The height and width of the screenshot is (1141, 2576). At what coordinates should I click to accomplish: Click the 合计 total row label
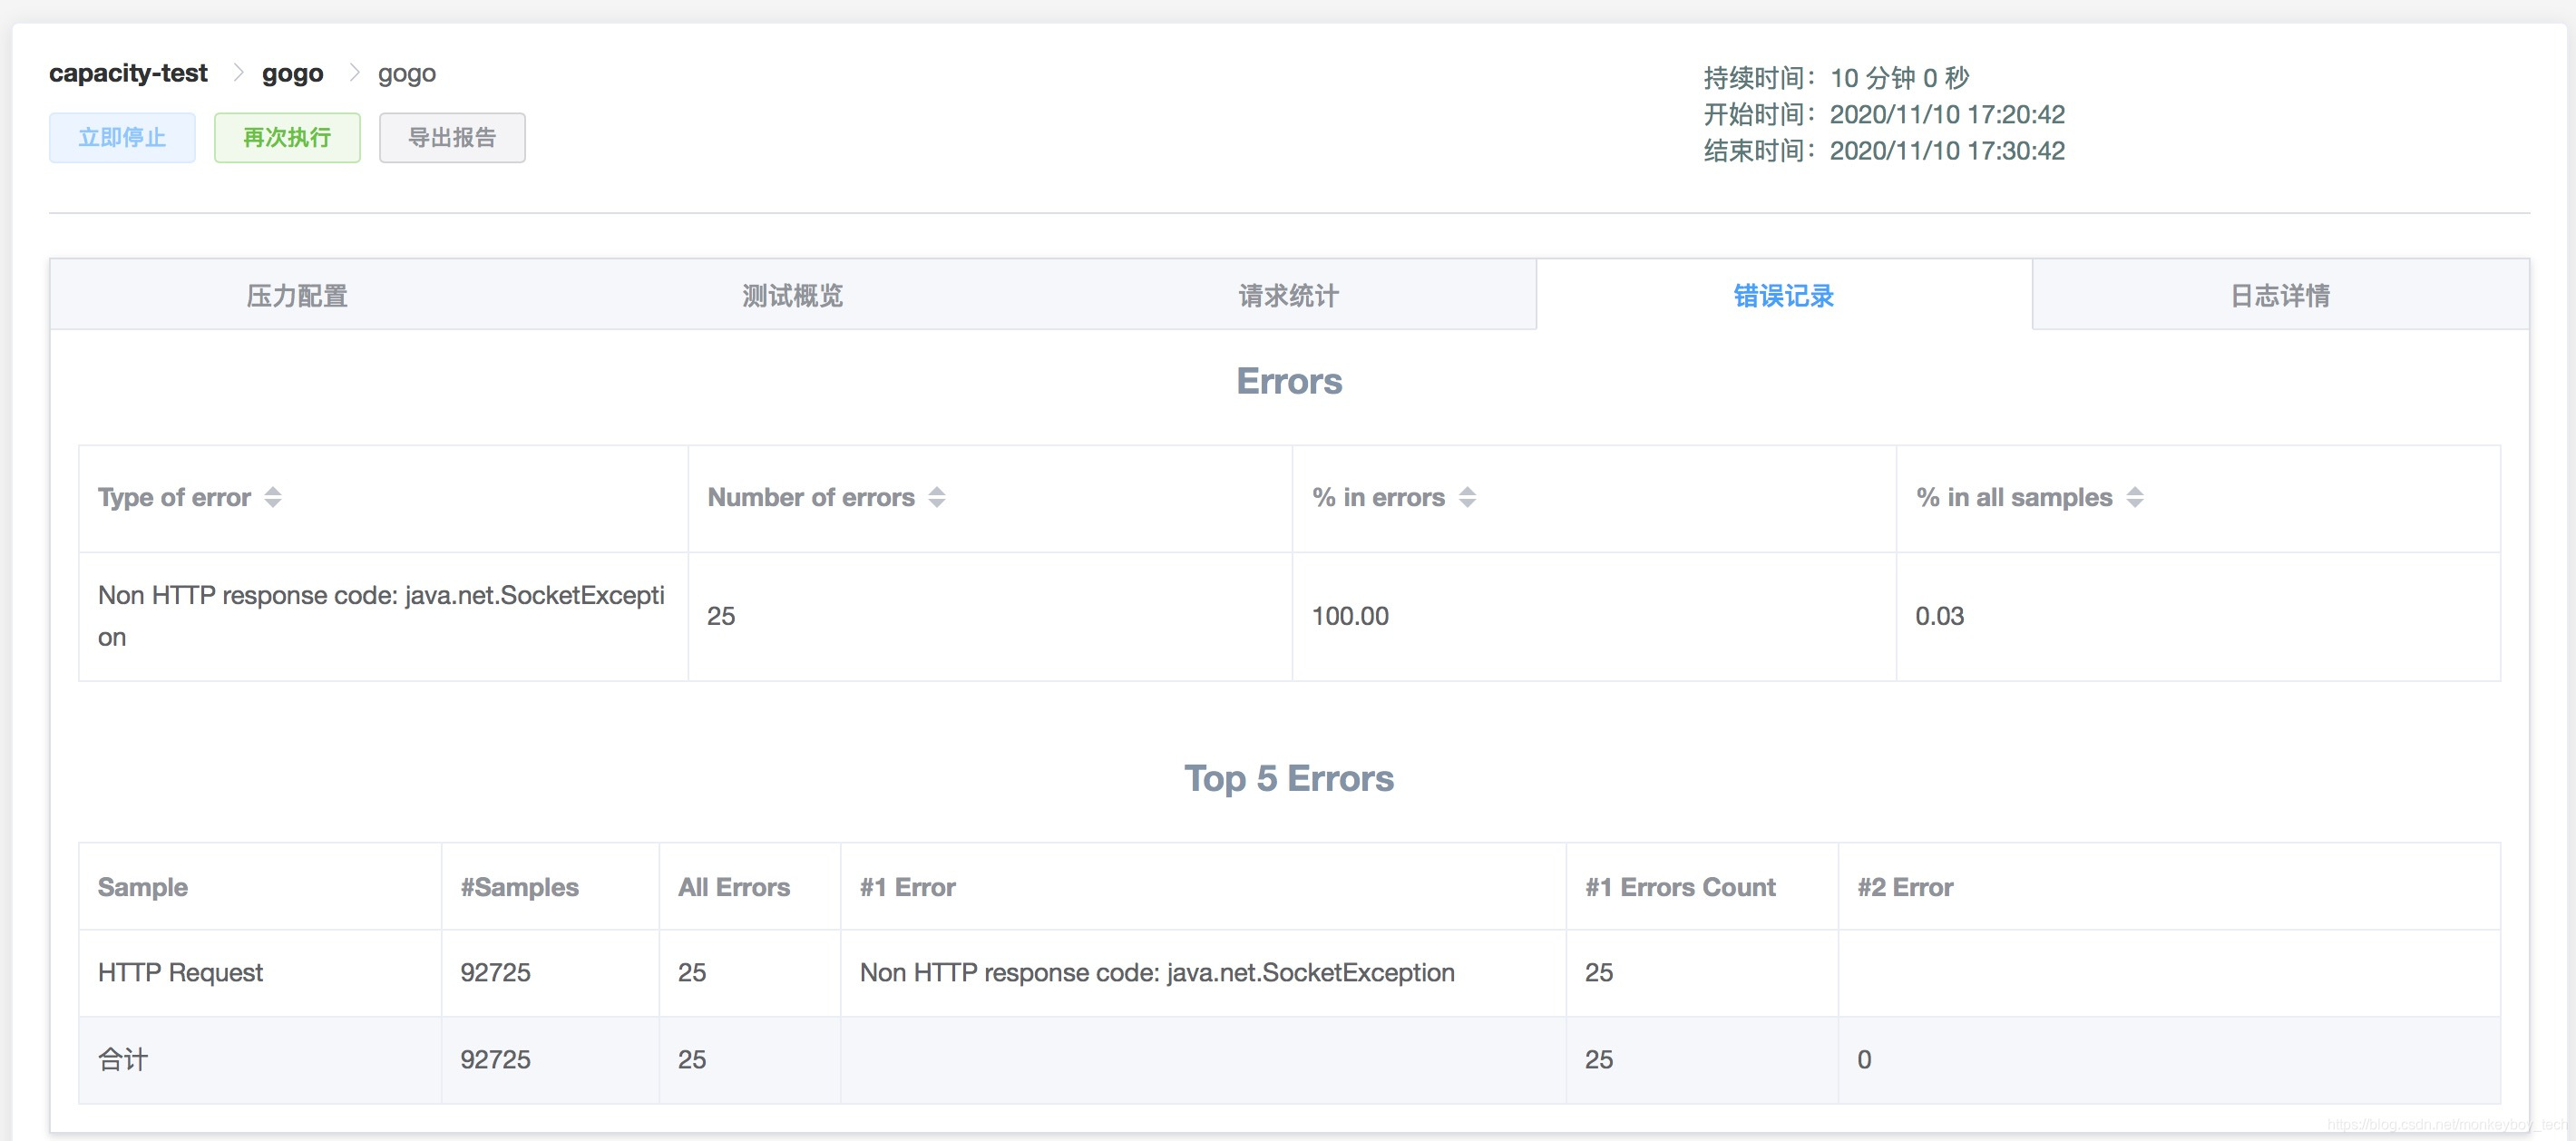point(123,1059)
